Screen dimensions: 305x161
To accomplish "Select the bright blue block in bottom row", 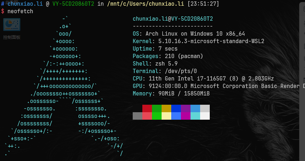I will pos(176,116).
